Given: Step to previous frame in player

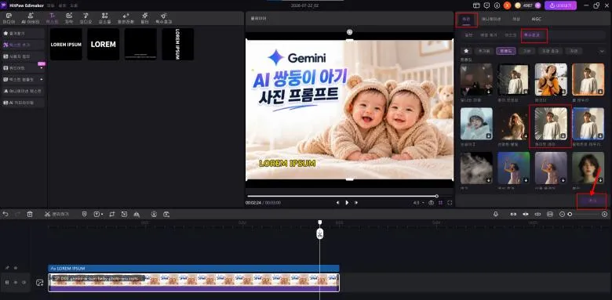Looking at the screenshot, I should (x=337, y=203).
